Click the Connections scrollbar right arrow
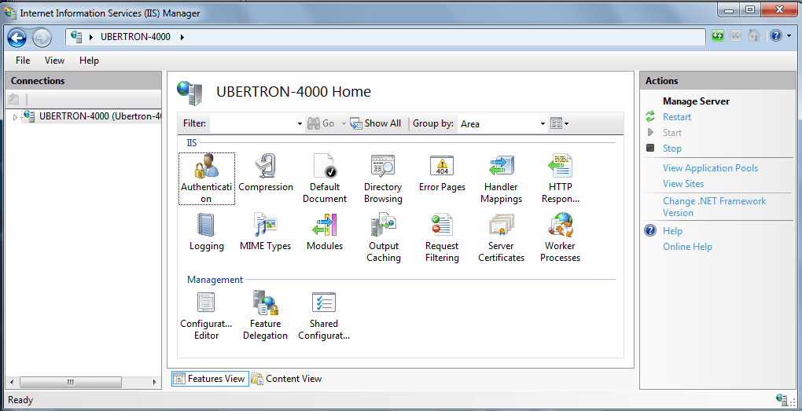The image size is (802, 411). (x=154, y=382)
